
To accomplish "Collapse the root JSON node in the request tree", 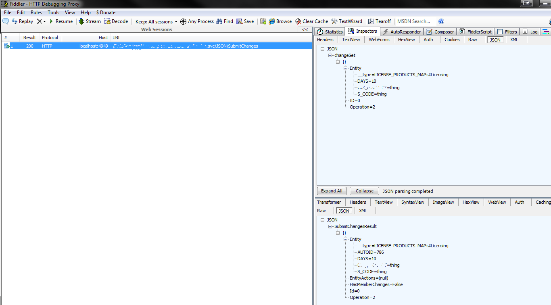I will tap(323, 49).
